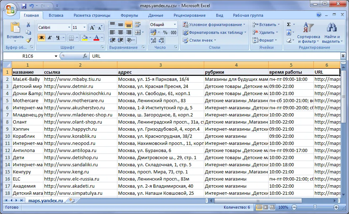
Task: Select the Format Painter brush
Action: pos(28,40)
